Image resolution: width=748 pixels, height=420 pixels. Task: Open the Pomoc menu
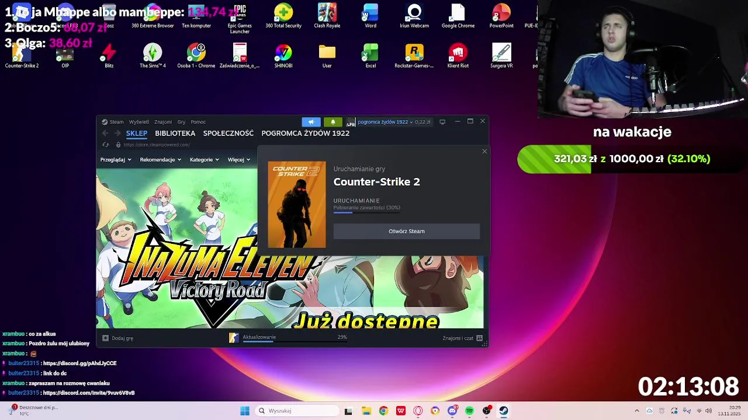198,122
